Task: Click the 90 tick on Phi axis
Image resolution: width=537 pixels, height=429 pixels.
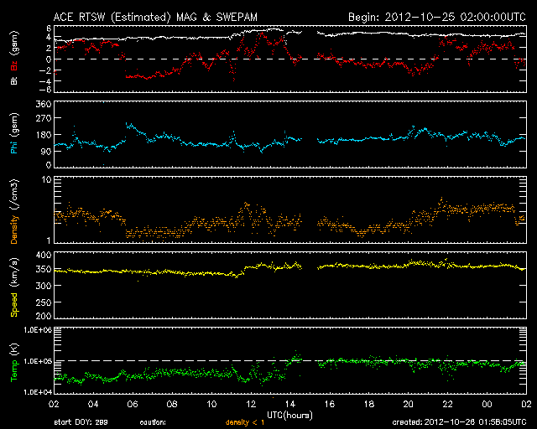Action: click(x=46, y=152)
